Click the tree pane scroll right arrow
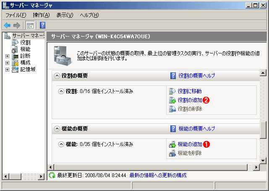The height and width of the screenshot is (191, 269). click(x=41, y=177)
